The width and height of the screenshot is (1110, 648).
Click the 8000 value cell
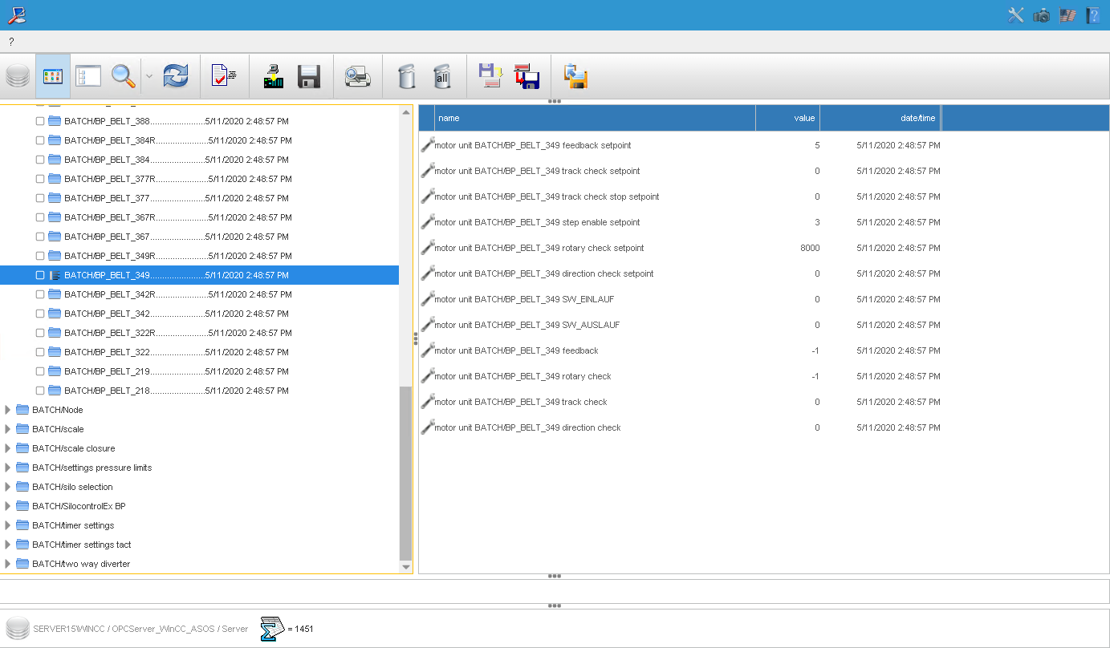pyautogui.click(x=810, y=248)
